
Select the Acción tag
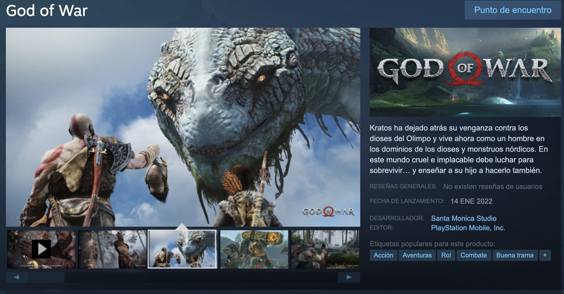click(383, 255)
